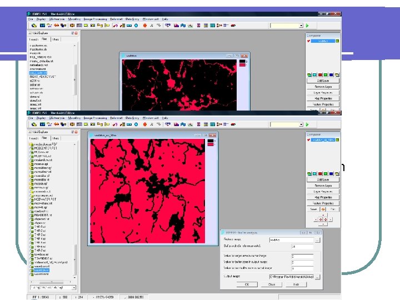Open the top toolbar combo box dropdown
400x300 pixels.
(302, 25)
